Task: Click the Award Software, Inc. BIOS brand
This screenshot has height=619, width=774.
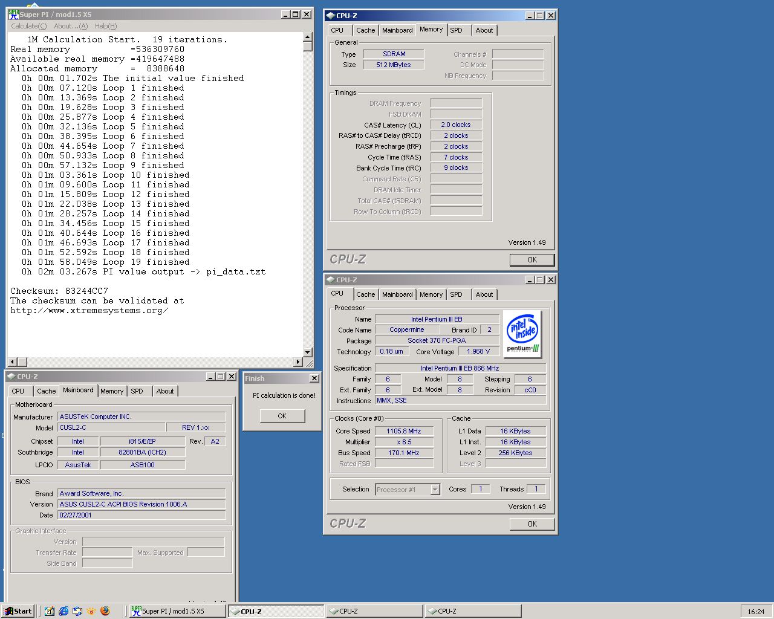Action: tap(141, 493)
